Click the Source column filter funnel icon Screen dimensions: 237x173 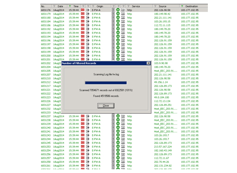(x=155, y=6)
